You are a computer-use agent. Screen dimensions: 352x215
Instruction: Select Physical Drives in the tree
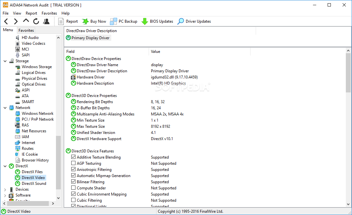pos(34,78)
